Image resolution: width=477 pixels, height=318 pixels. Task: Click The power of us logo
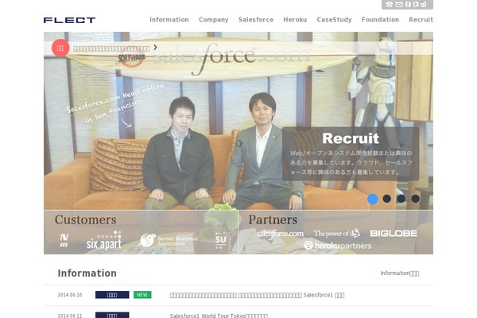[337, 234]
